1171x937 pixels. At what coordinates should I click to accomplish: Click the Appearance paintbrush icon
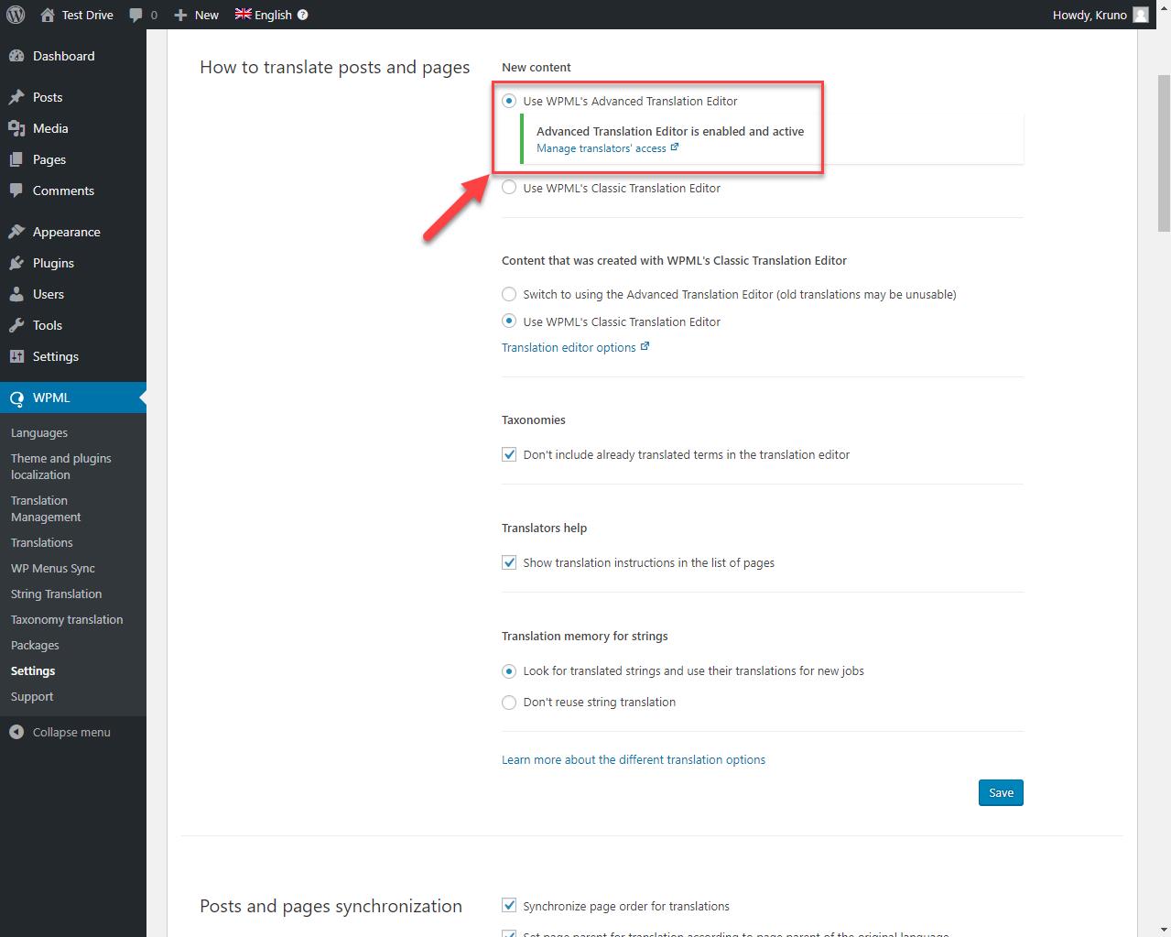click(x=16, y=232)
